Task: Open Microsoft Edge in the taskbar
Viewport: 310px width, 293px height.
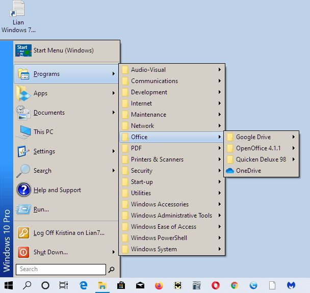Action: click(x=83, y=285)
